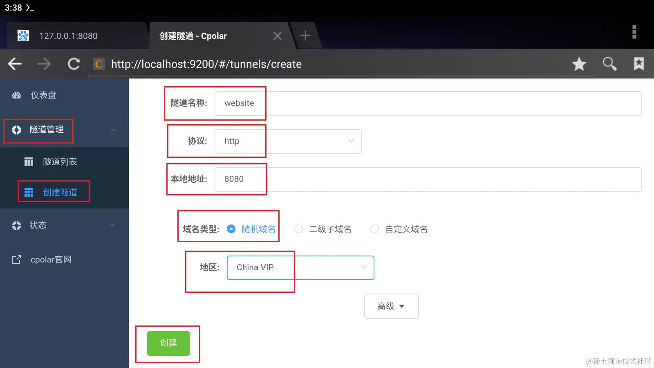Select 创建隧道 in the sidebar
This screenshot has width=654, height=368.
point(64,192)
